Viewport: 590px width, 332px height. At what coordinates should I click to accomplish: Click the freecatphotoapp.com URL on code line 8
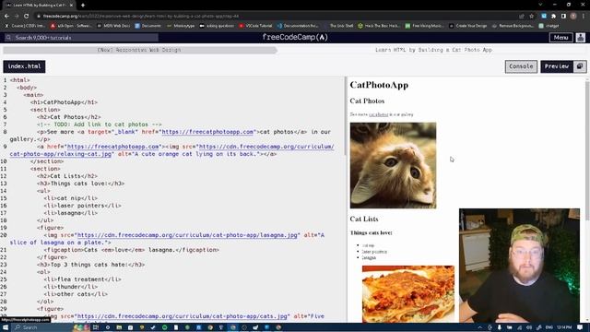click(x=207, y=132)
